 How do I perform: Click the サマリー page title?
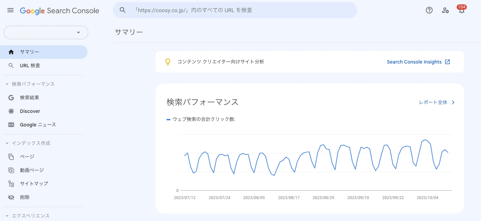[x=129, y=32]
